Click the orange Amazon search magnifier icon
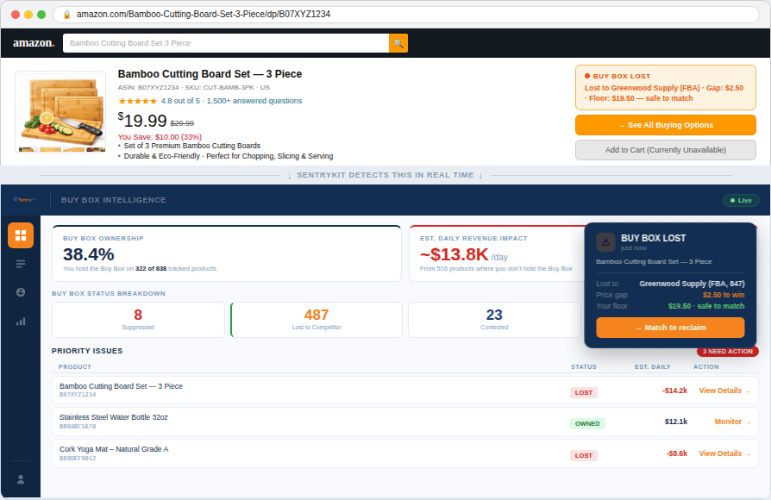The height and width of the screenshot is (500, 771). coord(398,42)
